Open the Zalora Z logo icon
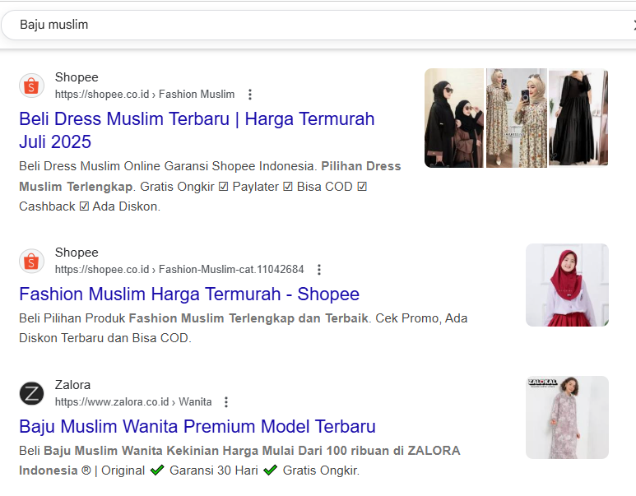Screen dimensions: 636x496 click(x=31, y=393)
